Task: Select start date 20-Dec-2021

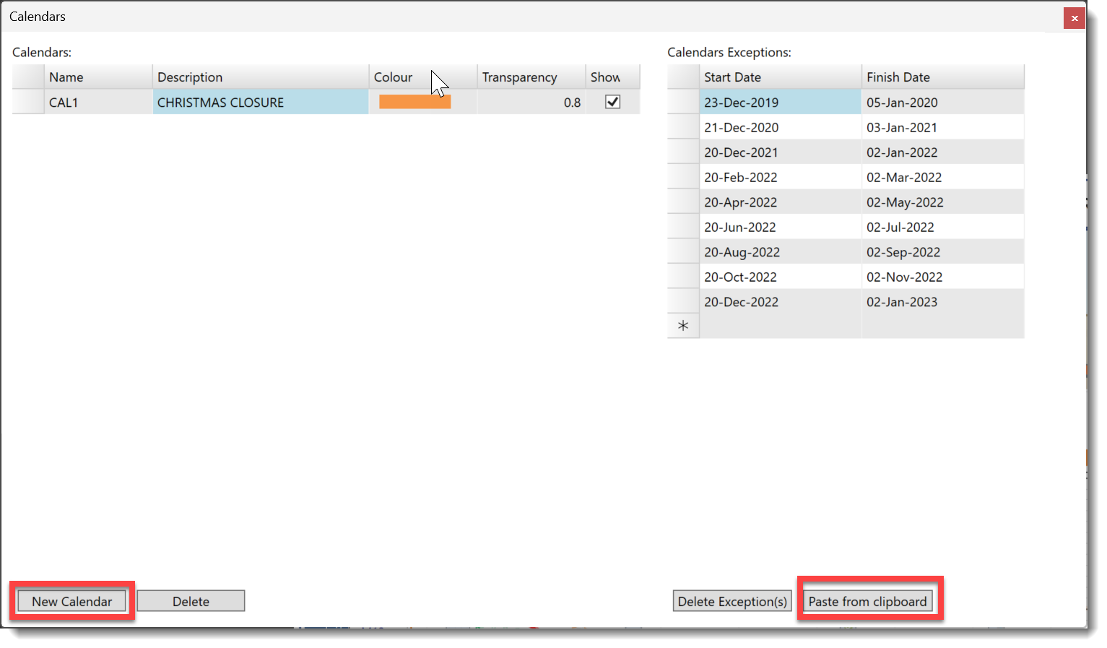Action: (x=781, y=152)
